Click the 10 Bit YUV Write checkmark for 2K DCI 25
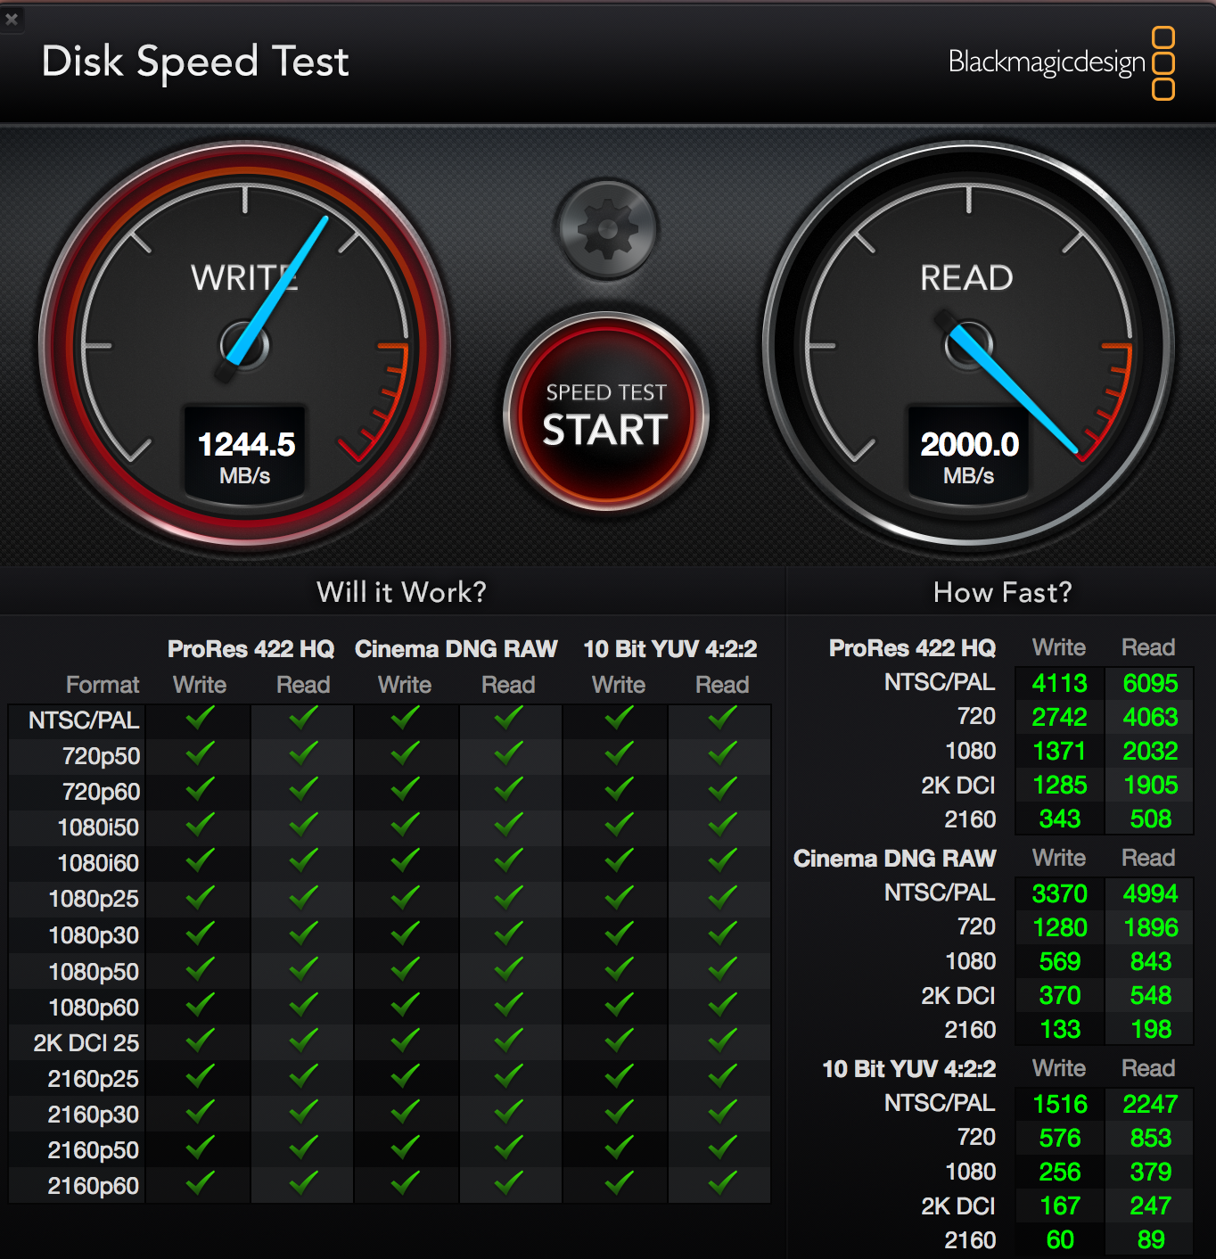The width and height of the screenshot is (1216, 1259). (619, 1041)
